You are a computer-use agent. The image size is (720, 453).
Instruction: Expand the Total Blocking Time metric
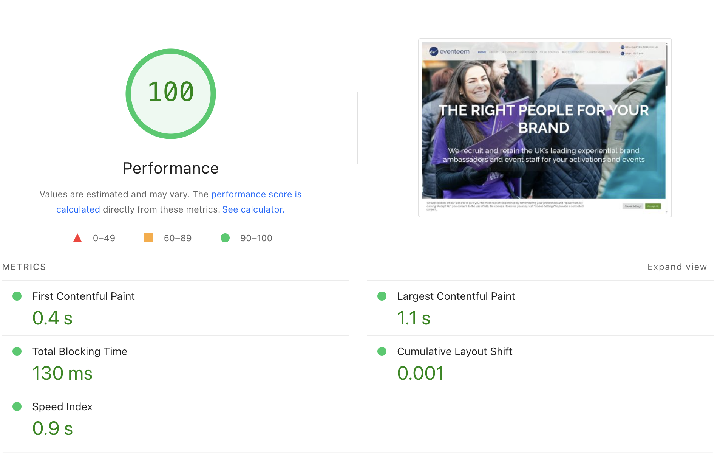pyautogui.click(x=80, y=351)
